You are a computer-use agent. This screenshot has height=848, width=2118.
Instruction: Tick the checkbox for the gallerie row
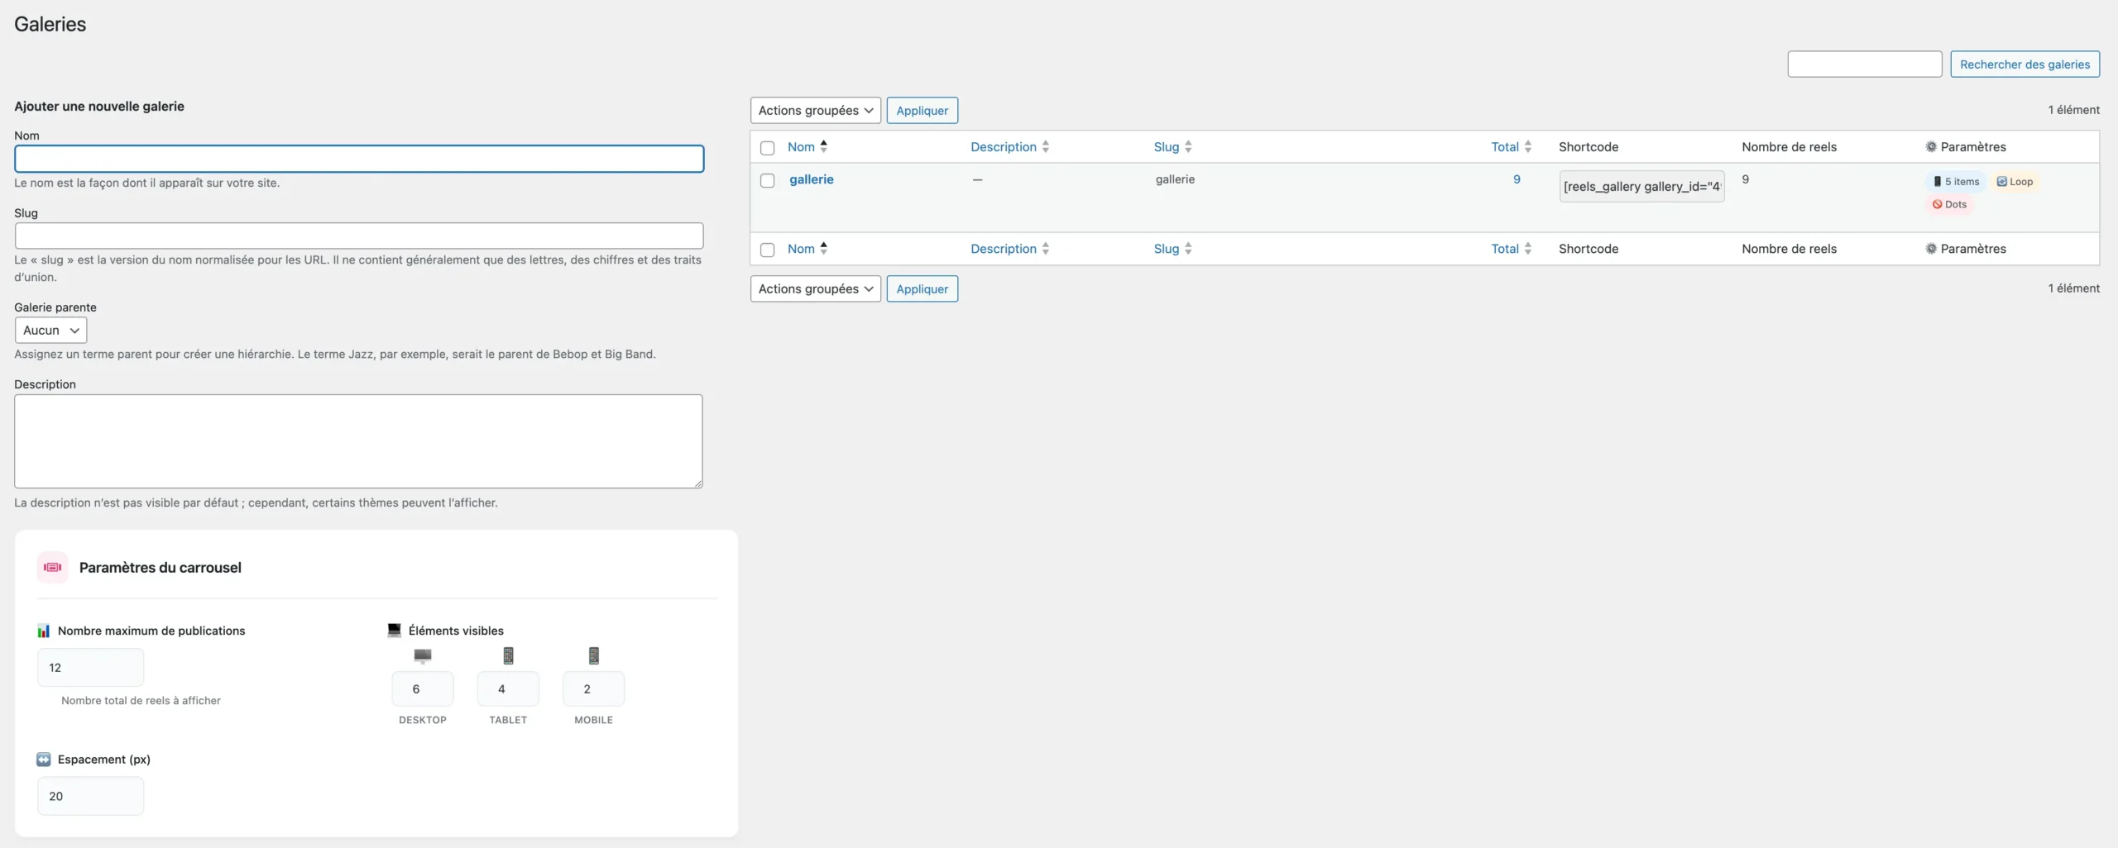767,180
